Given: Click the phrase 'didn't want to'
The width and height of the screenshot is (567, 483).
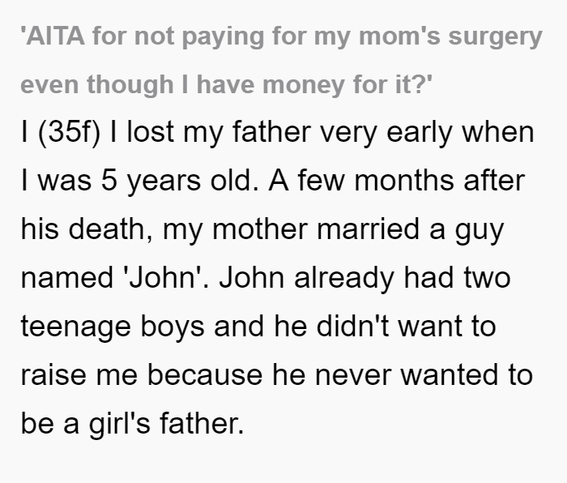Looking at the screenshot, I should click(406, 327).
